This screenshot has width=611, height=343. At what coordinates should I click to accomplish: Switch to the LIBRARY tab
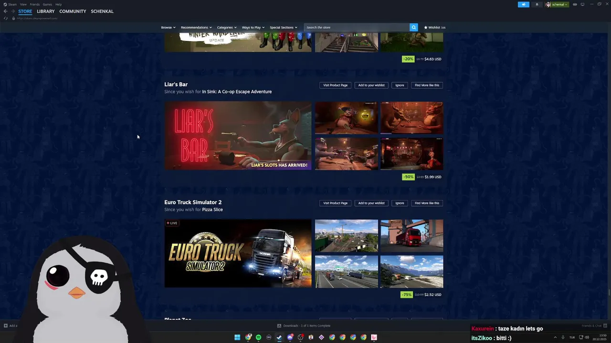point(45,11)
